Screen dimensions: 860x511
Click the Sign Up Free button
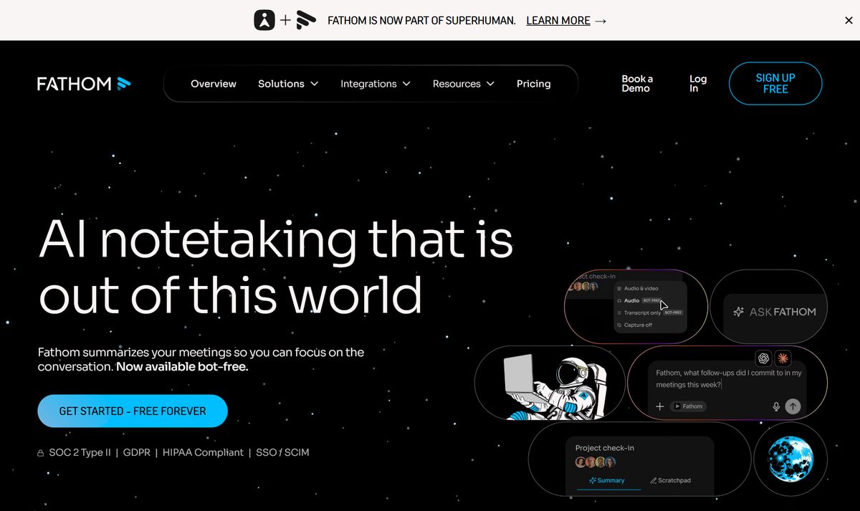(775, 84)
